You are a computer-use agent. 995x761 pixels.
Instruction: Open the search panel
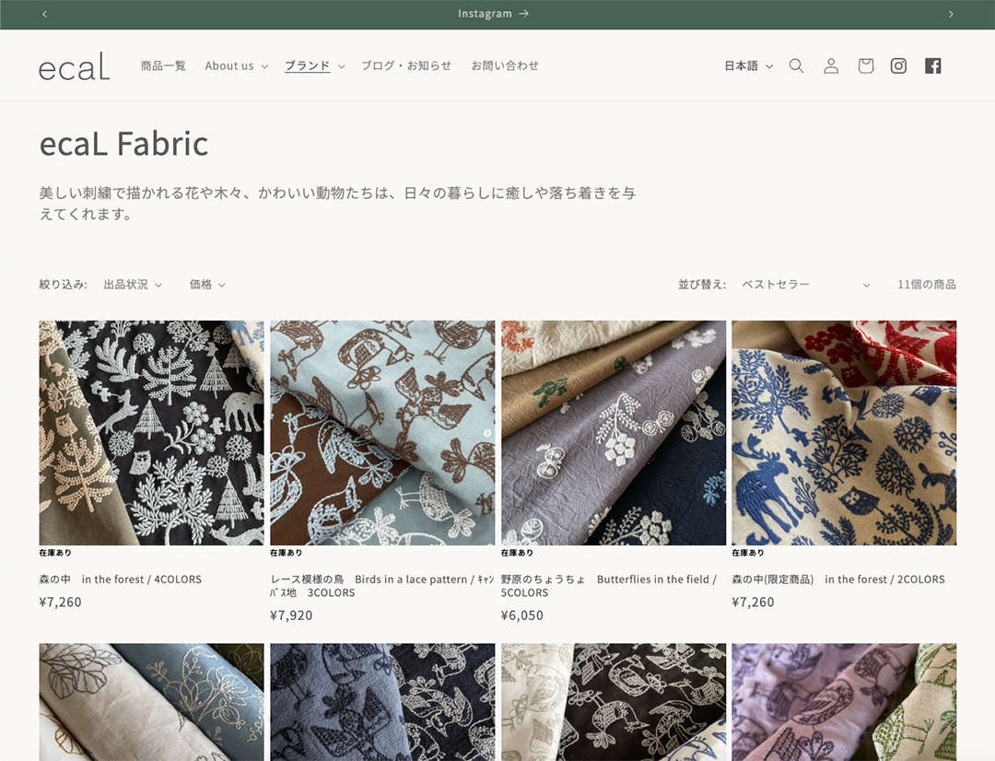[x=796, y=65]
